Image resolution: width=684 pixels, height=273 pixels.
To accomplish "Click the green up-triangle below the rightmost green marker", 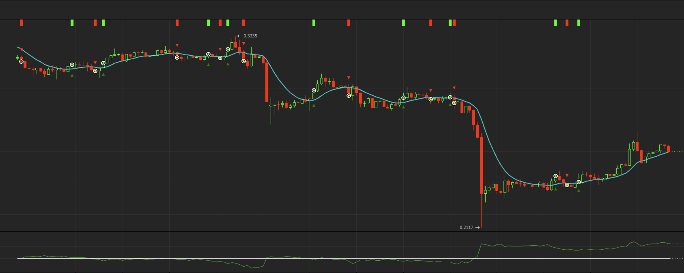I will [x=579, y=191].
